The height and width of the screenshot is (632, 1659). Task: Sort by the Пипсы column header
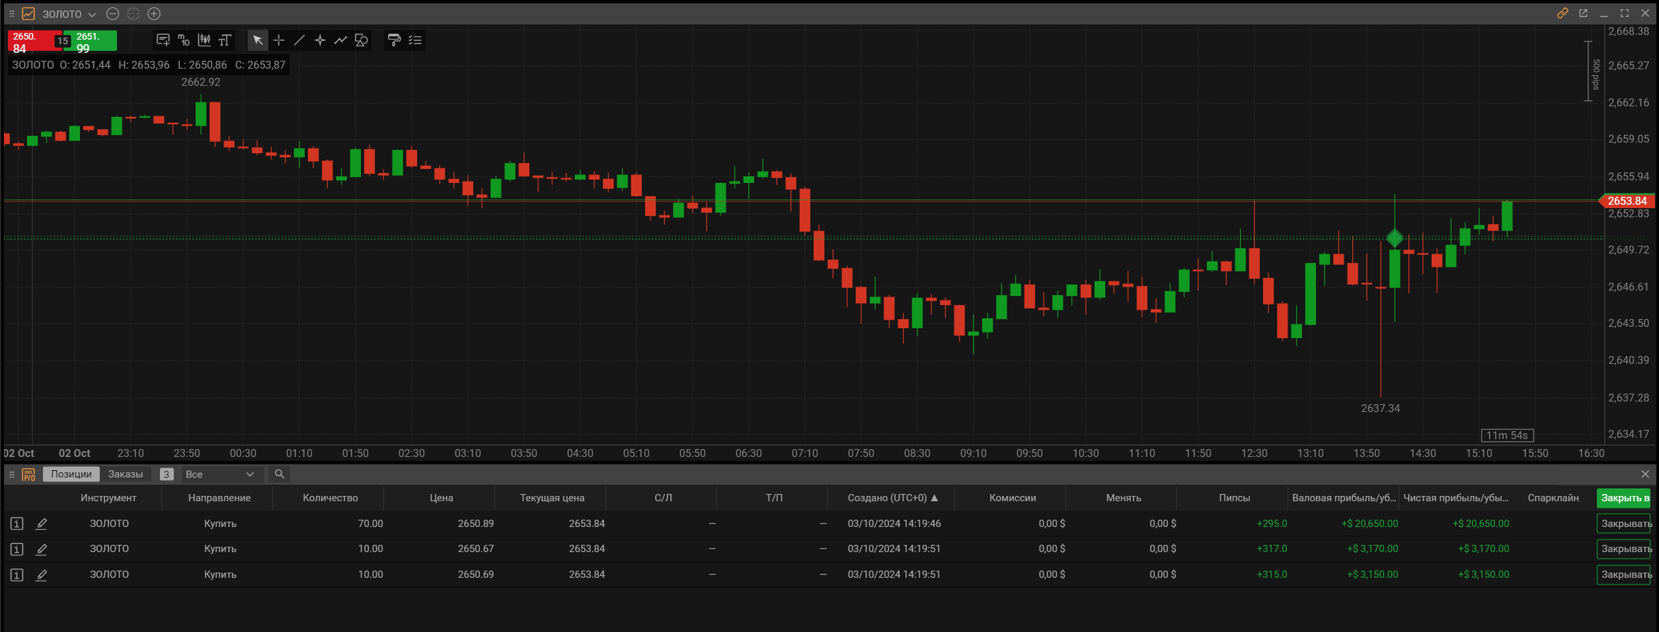[1235, 498]
